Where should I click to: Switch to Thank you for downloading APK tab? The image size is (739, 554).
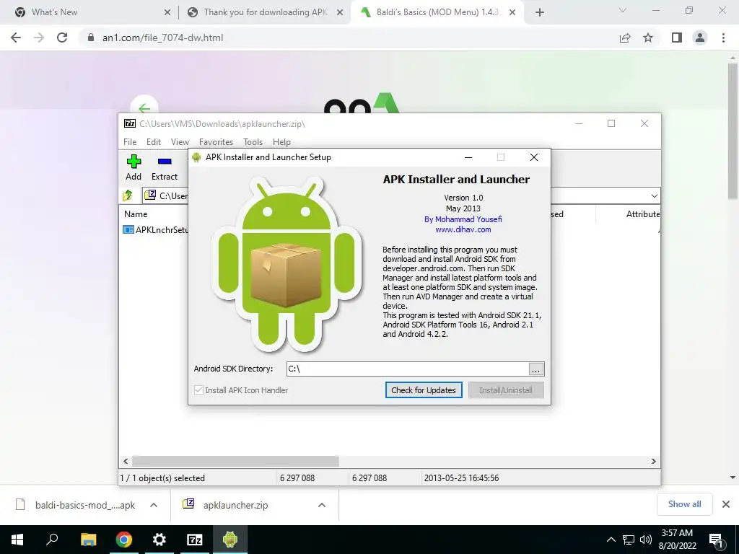click(265, 12)
